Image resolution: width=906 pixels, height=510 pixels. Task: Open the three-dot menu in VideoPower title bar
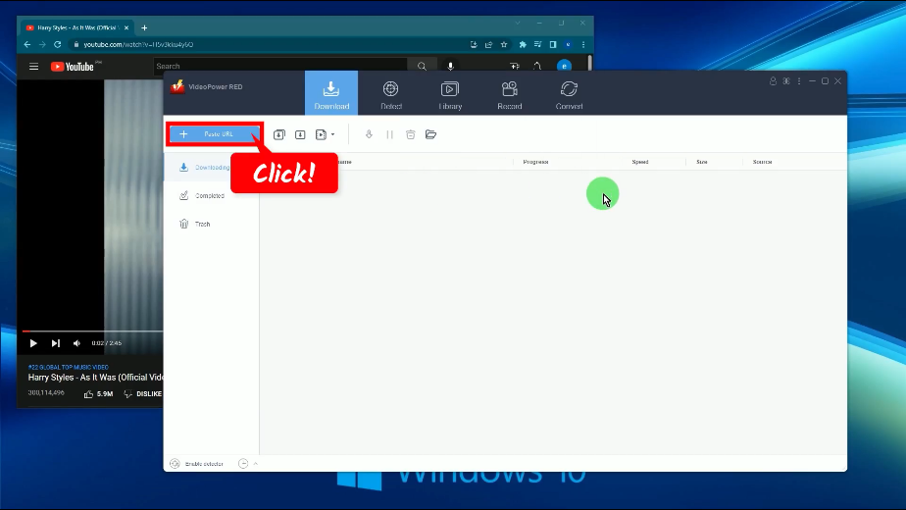click(799, 81)
